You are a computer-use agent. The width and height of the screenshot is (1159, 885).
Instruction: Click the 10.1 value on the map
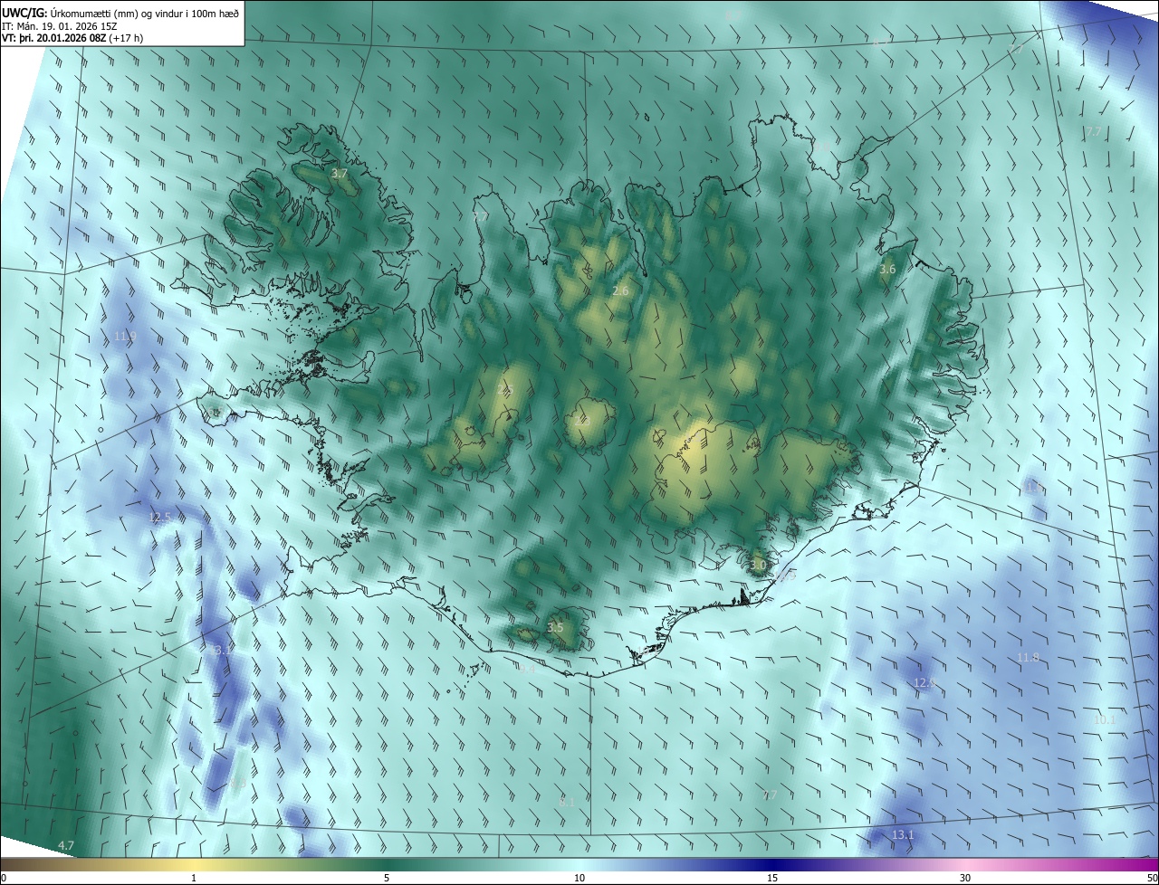pos(1105,719)
